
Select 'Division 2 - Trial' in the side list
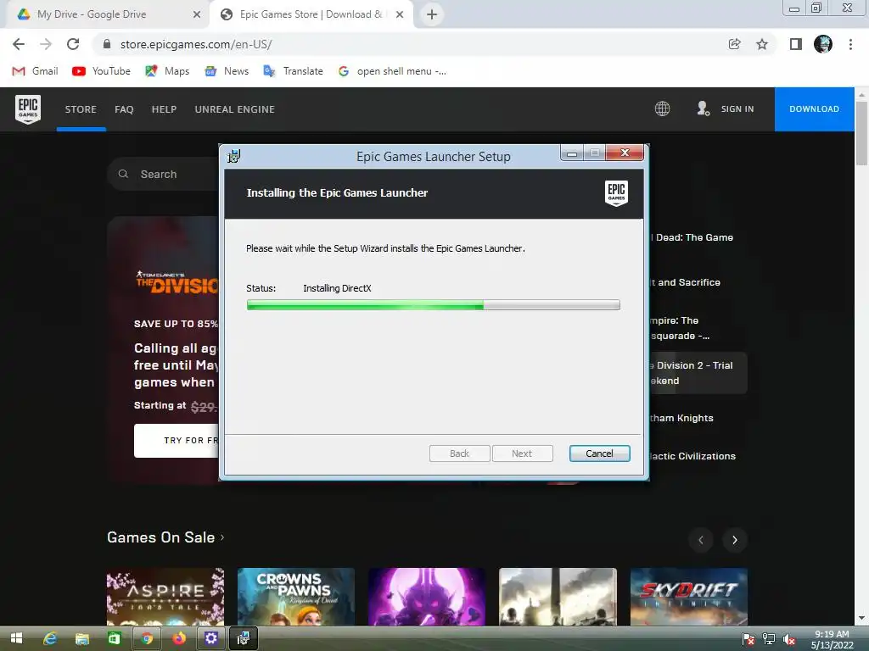coord(698,373)
